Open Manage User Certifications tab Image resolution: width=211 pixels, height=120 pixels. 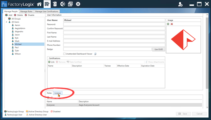click(x=47, y=11)
